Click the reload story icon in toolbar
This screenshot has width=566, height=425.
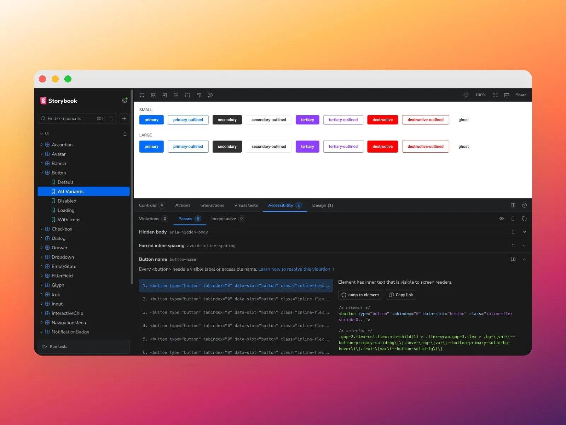pyautogui.click(x=142, y=95)
